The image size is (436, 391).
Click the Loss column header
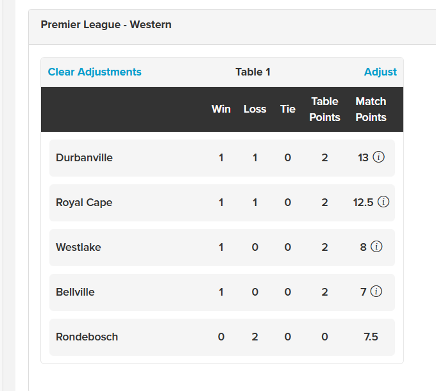(255, 109)
